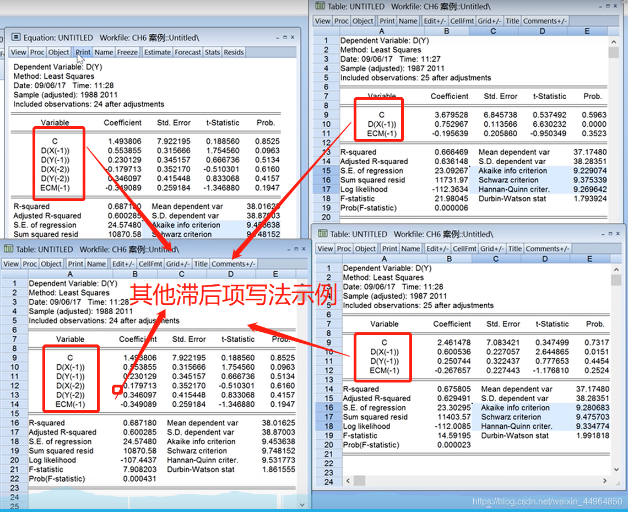Click horizontal scroll-left arrow in bottom-right Table
Viewport: 628px width, 512px height.
(348, 481)
